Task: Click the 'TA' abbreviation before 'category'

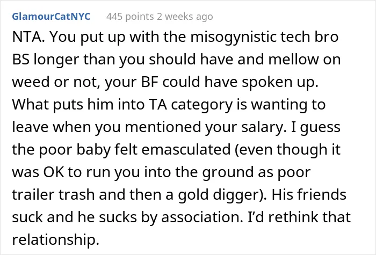Action: tap(157, 105)
